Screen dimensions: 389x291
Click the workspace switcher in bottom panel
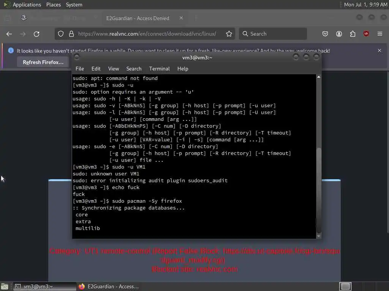tap(345, 286)
